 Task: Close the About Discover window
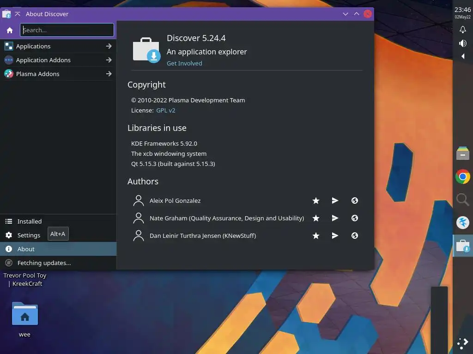pos(368,14)
